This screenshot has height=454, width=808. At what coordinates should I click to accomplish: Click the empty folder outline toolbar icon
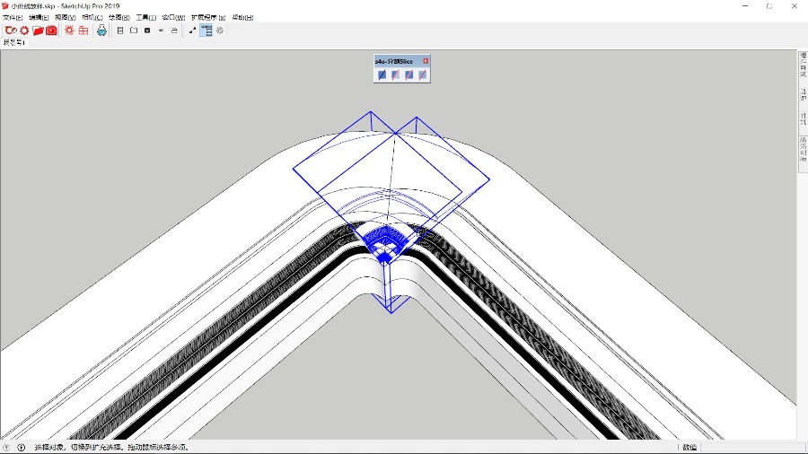pyautogui.click(x=134, y=31)
